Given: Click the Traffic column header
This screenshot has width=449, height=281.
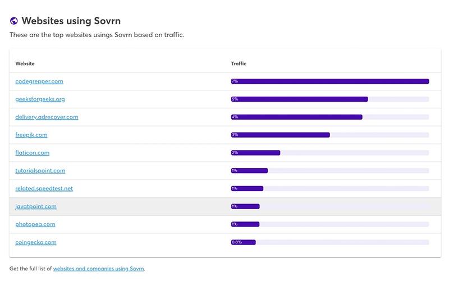Looking at the screenshot, I should (x=239, y=64).
